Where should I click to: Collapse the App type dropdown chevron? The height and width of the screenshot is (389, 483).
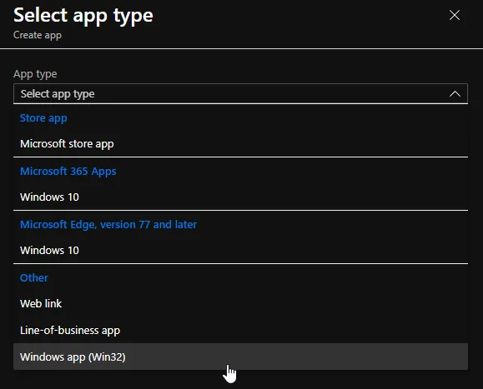coord(455,94)
